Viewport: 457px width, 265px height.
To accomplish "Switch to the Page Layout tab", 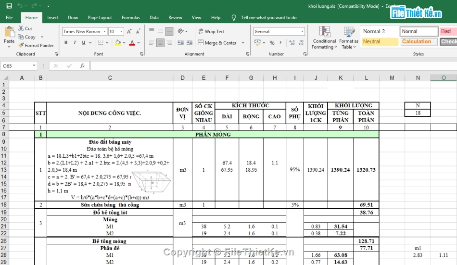I will tap(100, 17).
